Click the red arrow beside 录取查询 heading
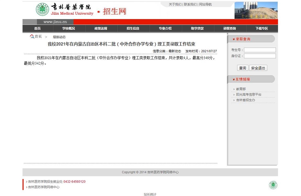Screen dimensions: 301x196 [x=234, y=39]
